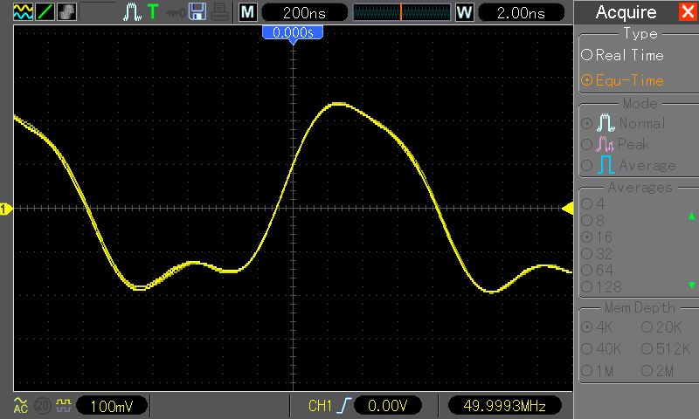This screenshot has height=419, width=699.
Task: Click the pulse acquire-mode icon in toolbar
Action: (132, 12)
